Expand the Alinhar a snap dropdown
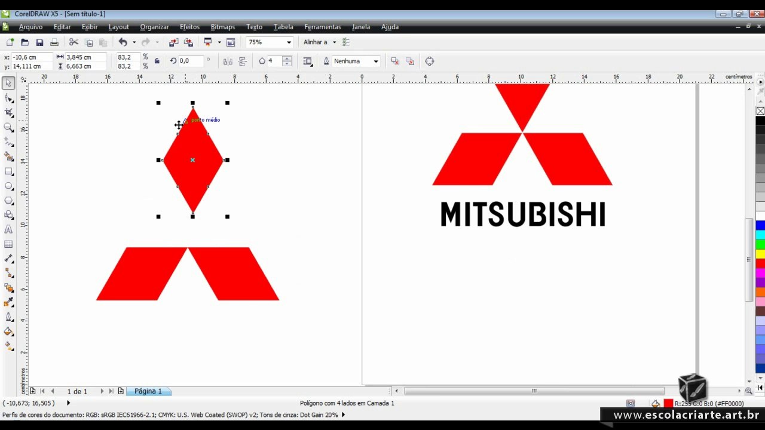Image resolution: width=765 pixels, height=430 pixels. click(334, 42)
